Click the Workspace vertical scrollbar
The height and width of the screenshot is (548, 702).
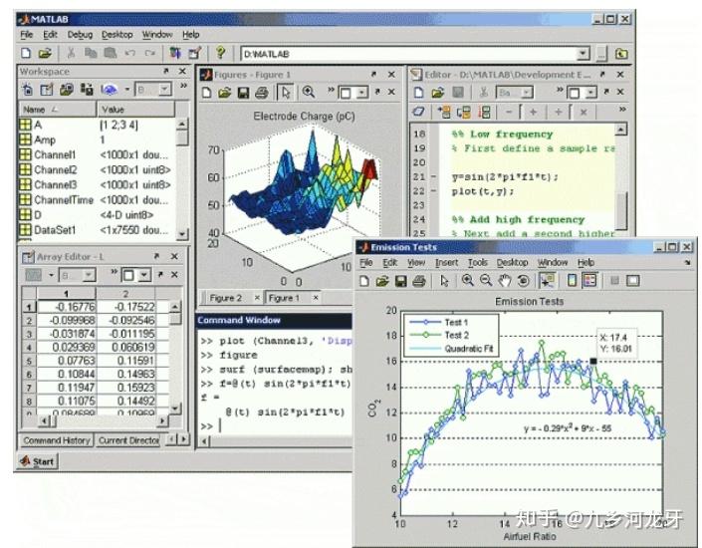(182, 178)
